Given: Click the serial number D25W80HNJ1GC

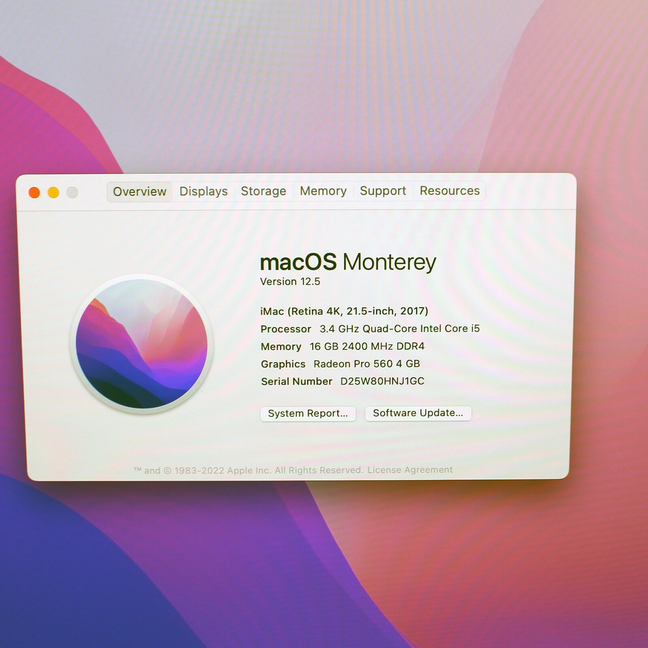Looking at the screenshot, I should [382, 381].
